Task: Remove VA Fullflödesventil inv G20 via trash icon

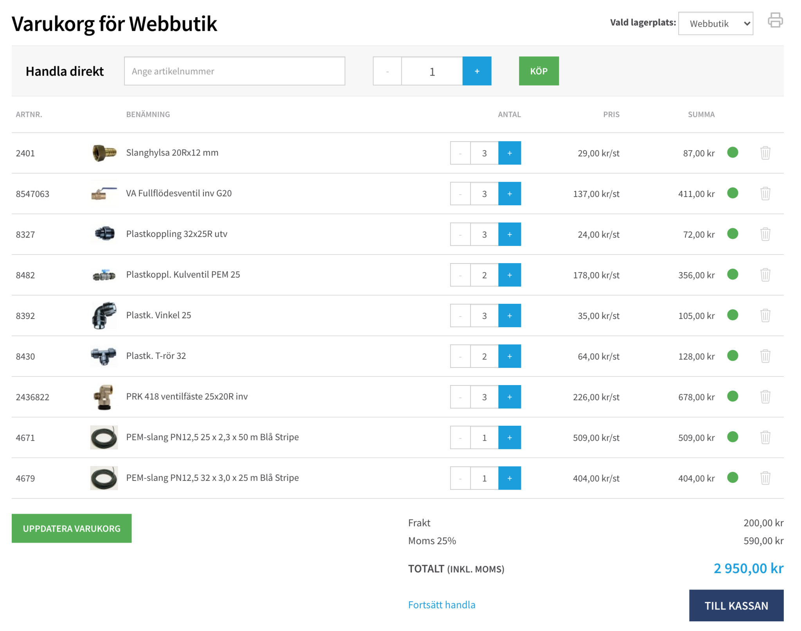Action: (765, 194)
